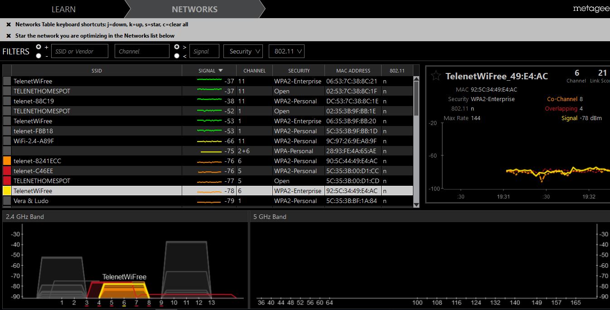Select the '+' include filter radio button

[39, 47]
